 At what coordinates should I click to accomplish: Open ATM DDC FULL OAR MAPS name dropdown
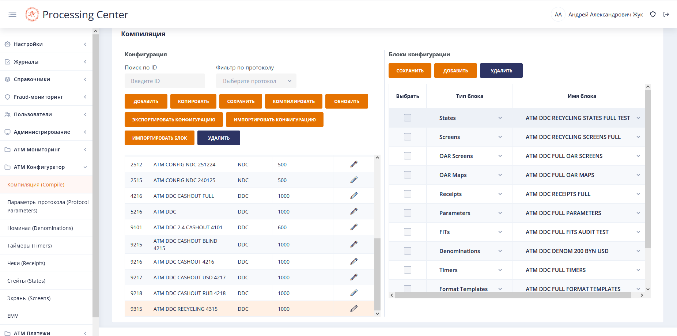coord(638,175)
